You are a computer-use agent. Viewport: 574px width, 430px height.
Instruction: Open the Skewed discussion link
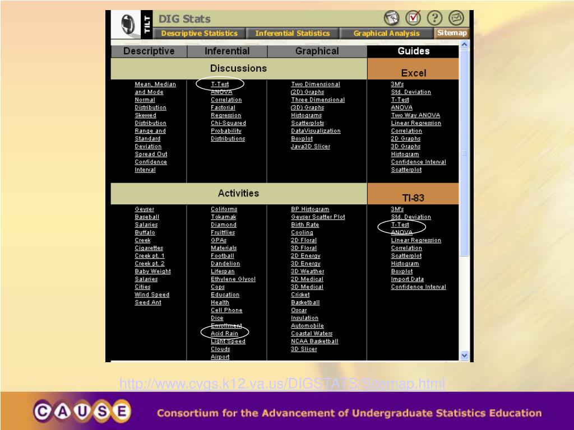145,115
